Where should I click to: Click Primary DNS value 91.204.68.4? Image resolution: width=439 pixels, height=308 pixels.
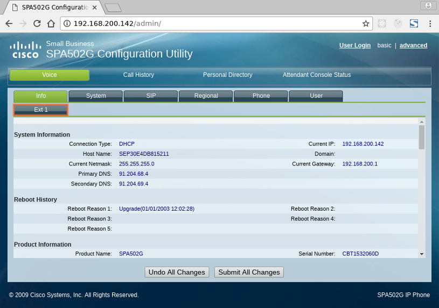134,174
